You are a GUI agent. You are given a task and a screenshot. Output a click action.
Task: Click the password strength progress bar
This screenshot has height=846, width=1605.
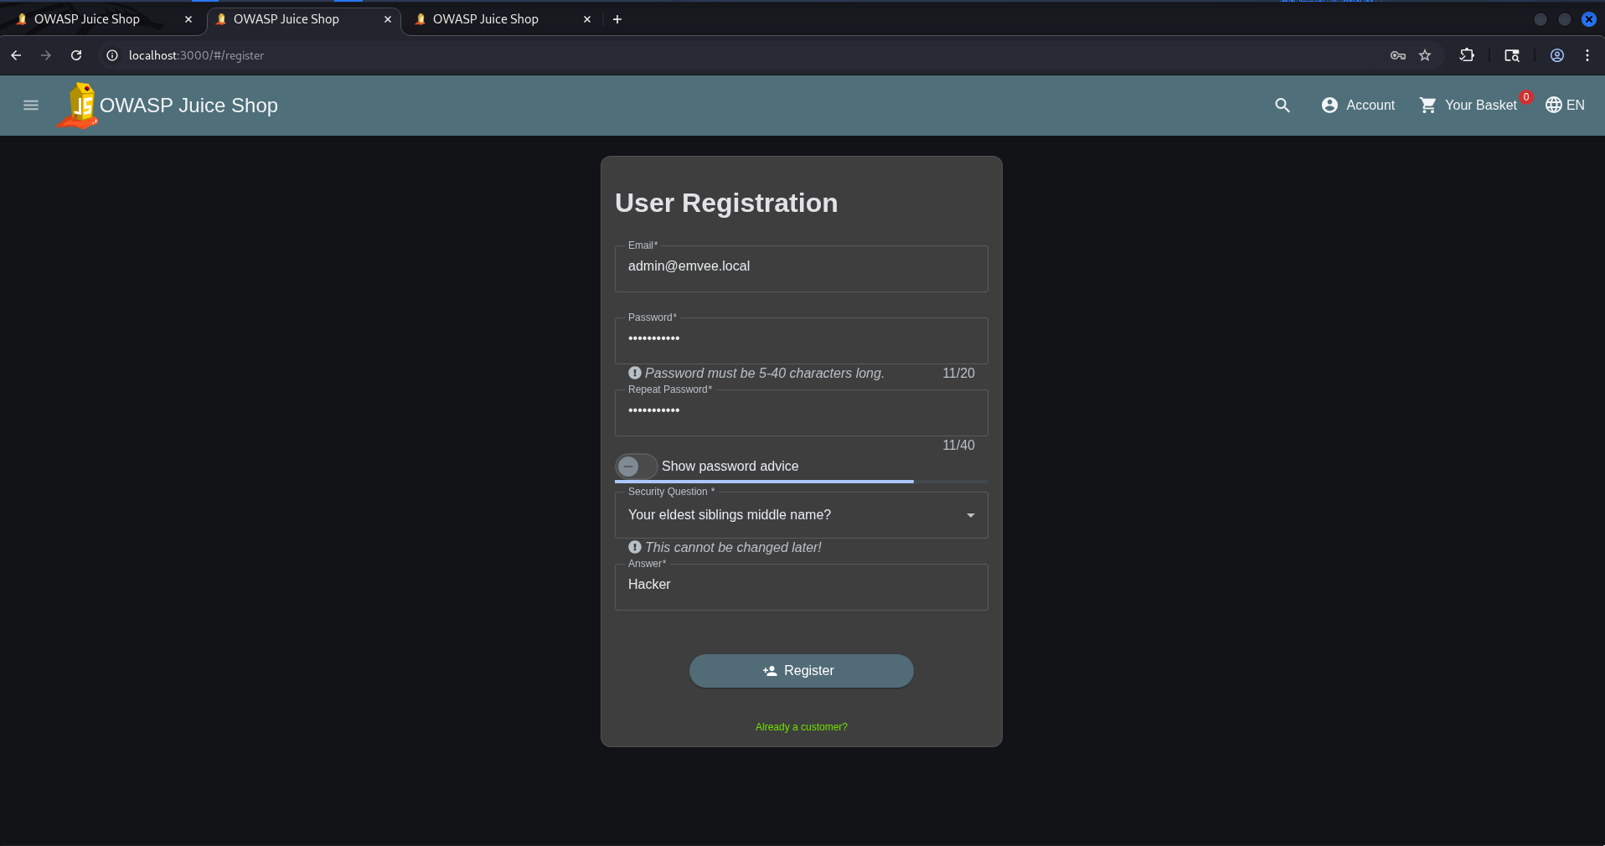[802, 482]
